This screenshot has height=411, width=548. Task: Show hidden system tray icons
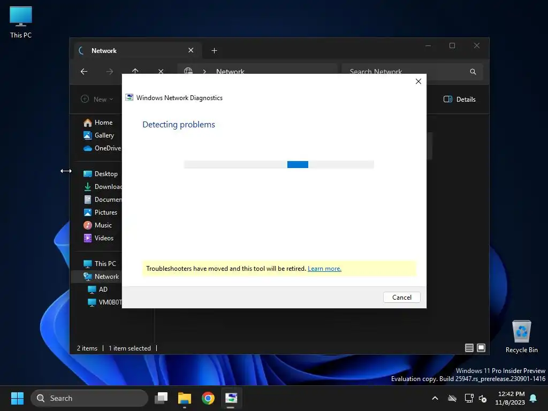(435, 398)
